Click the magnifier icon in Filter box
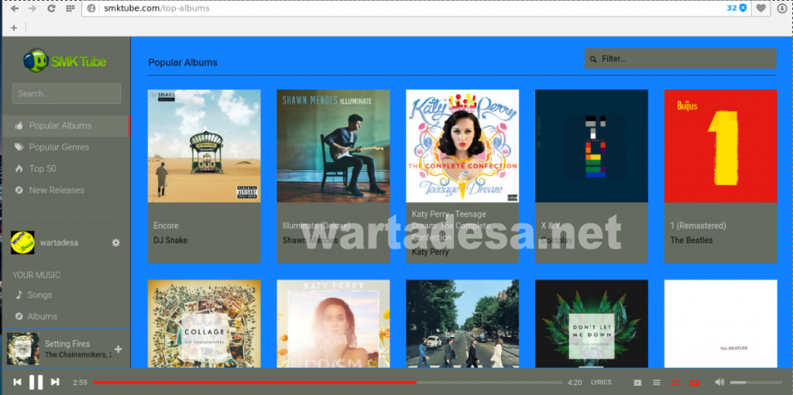The image size is (793, 395). point(593,59)
